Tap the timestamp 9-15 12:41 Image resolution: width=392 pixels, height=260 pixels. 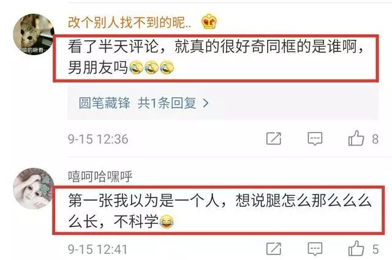pos(98,250)
